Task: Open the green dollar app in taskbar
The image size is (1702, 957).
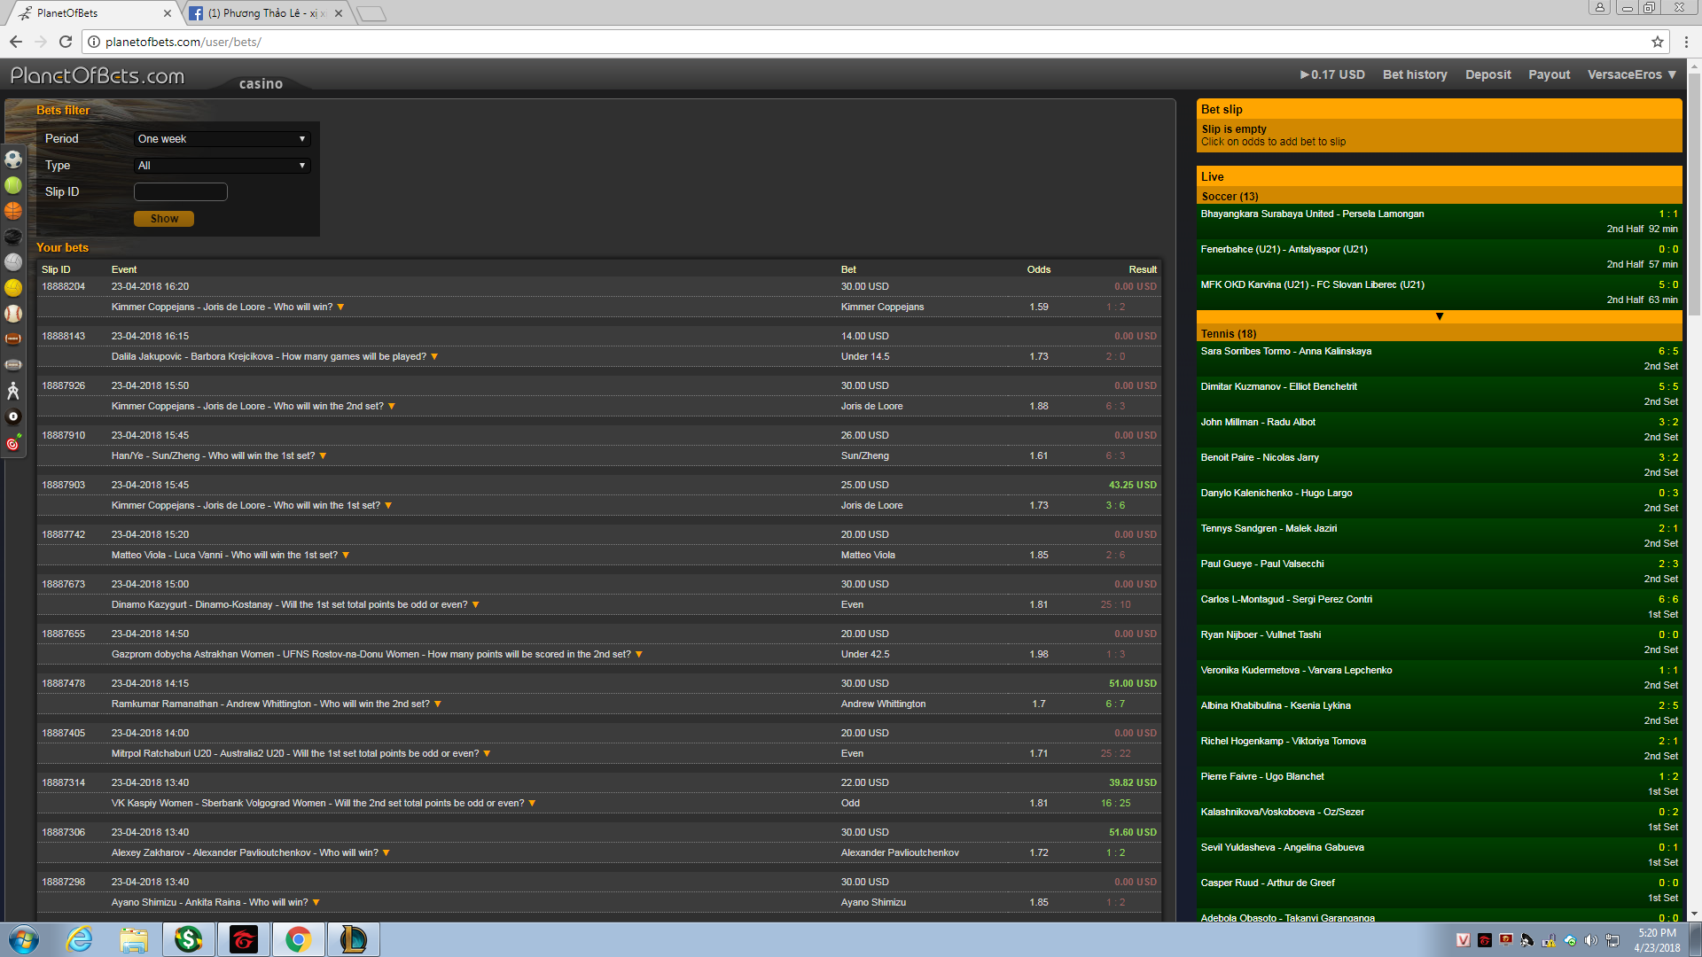Action: [188, 940]
